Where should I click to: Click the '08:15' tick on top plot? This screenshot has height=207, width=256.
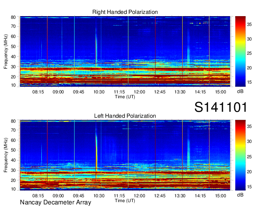pos(38,92)
